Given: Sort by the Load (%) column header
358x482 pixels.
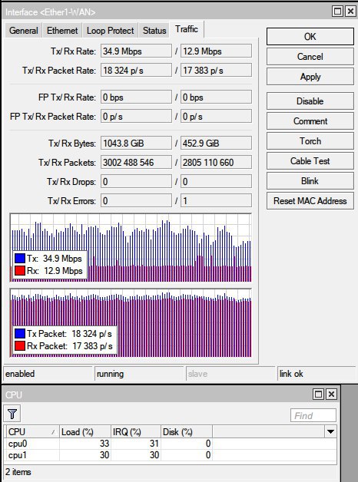Looking at the screenshot, I should pyautogui.click(x=85, y=431).
